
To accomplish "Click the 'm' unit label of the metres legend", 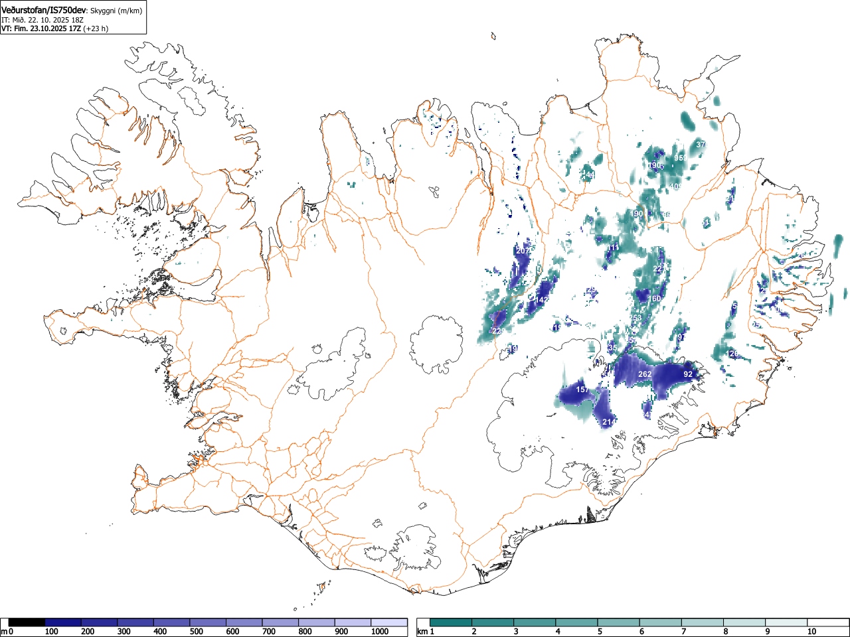I will click(4, 632).
